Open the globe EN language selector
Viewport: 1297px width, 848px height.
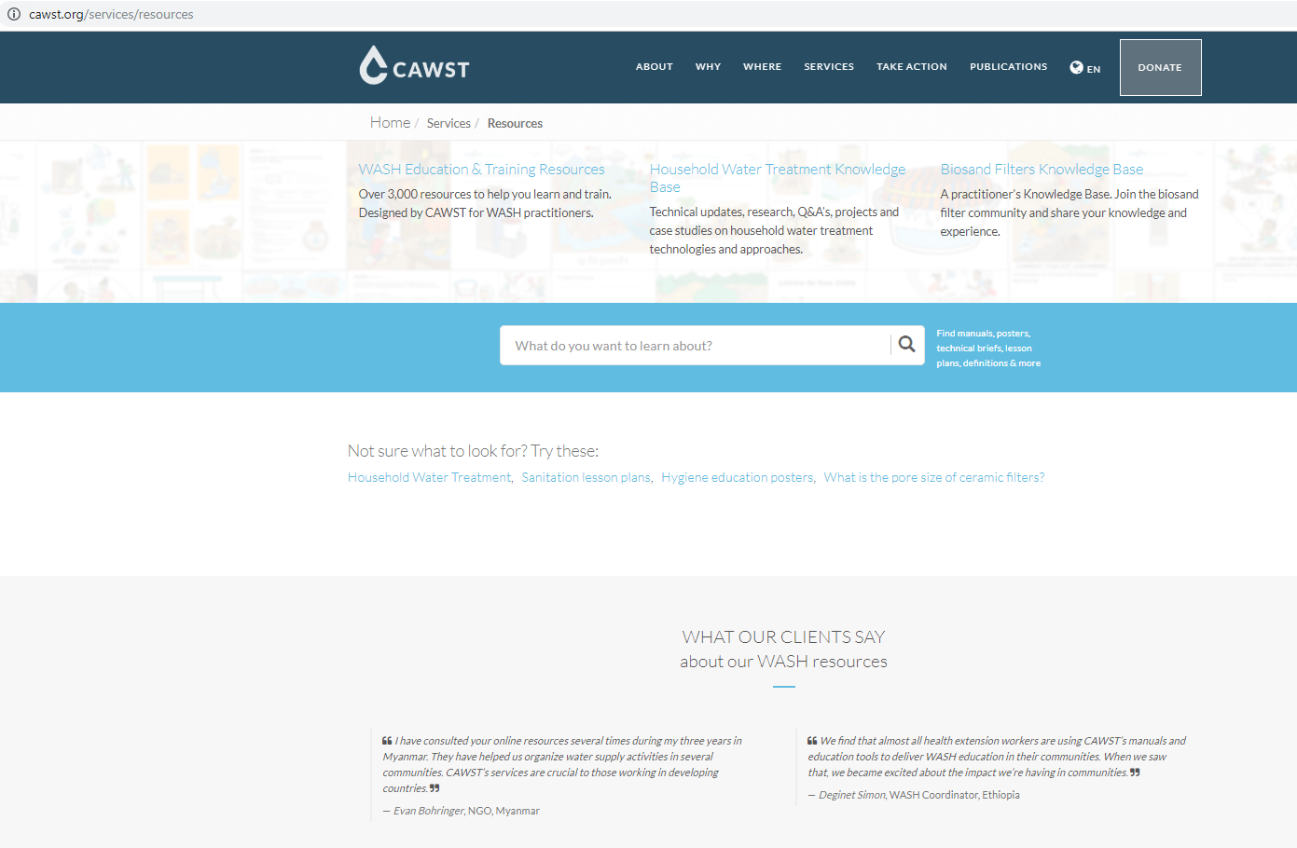pos(1085,68)
